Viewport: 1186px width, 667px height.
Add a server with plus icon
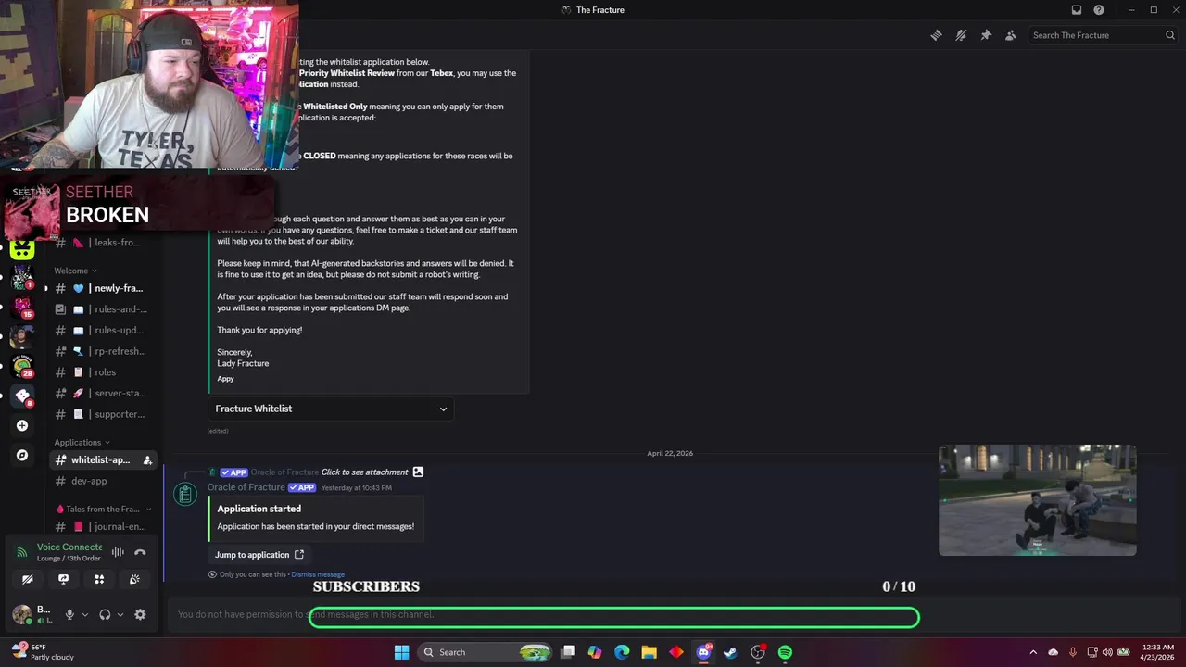(x=22, y=426)
